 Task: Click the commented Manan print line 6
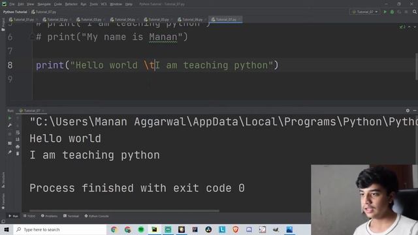tap(112, 37)
